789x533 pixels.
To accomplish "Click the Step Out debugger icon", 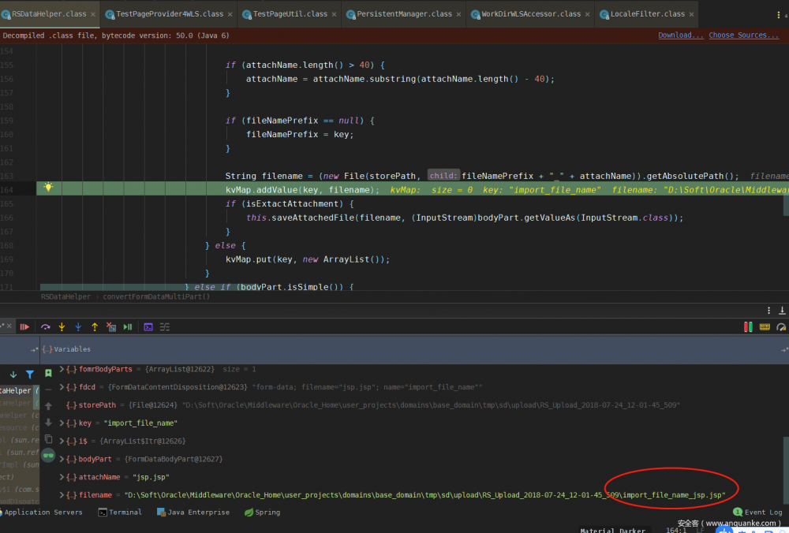I will 95,326.
